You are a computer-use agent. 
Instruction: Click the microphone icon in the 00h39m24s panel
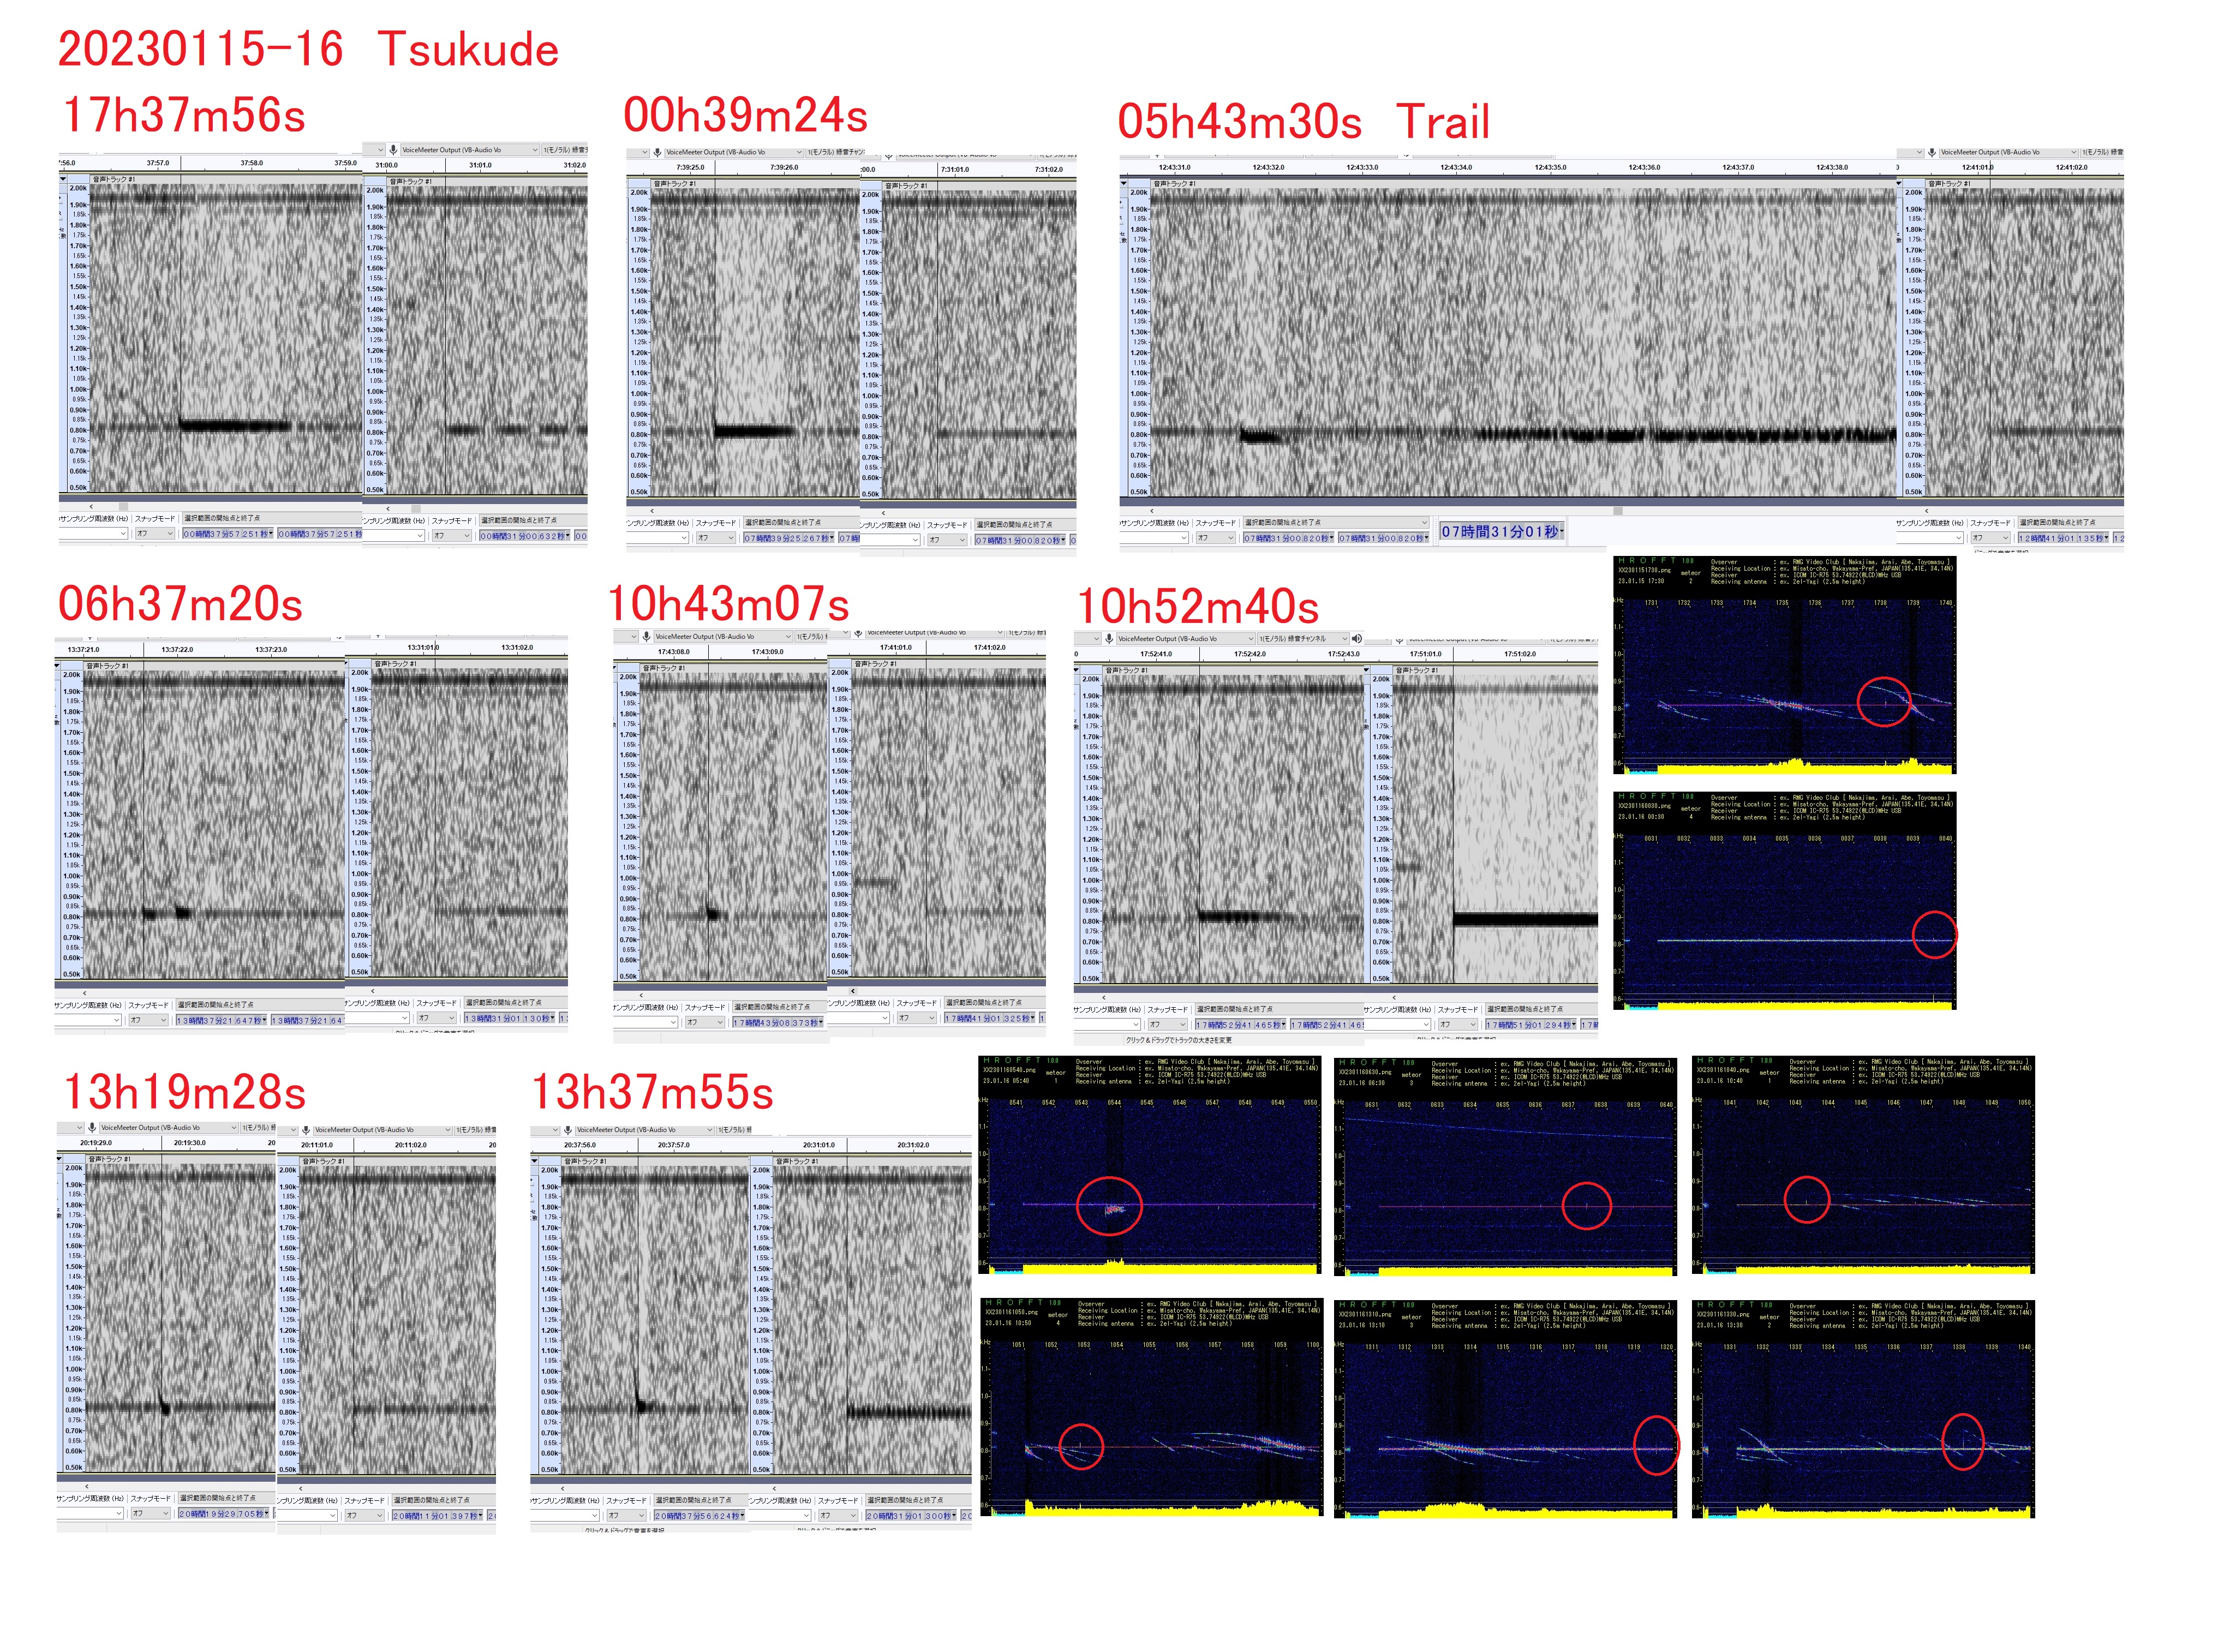pyautogui.click(x=657, y=153)
